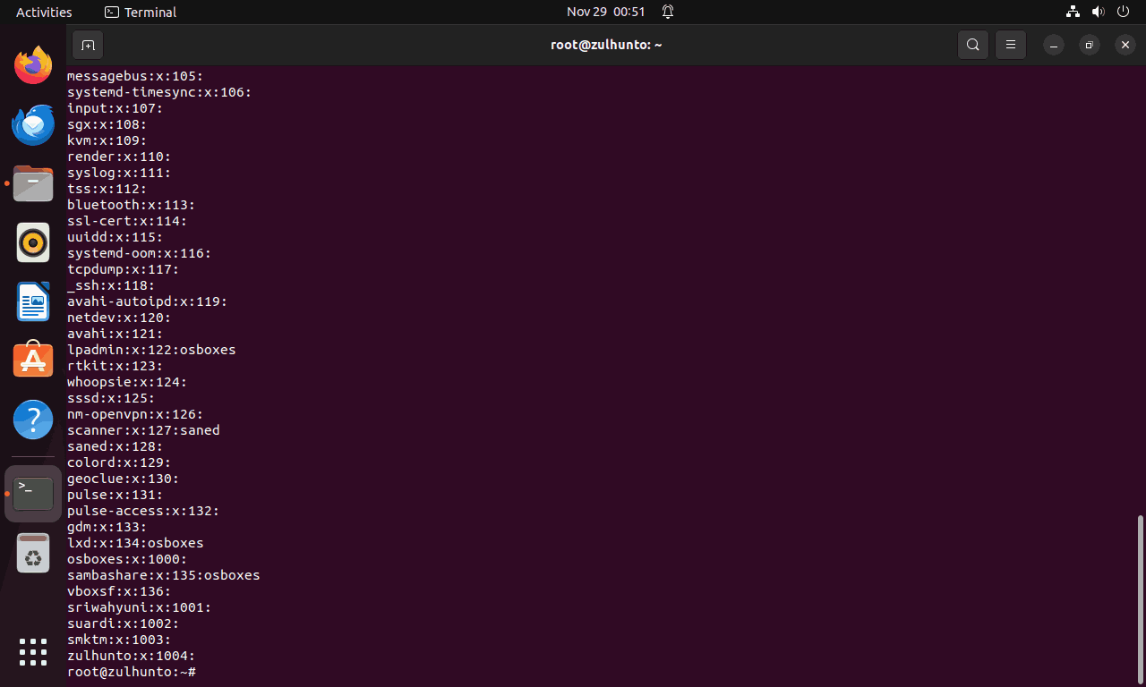Click the line 'nm-openvpn:x:126:'
The width and height of the screenshot is (1146, 687).
(135, 414)
